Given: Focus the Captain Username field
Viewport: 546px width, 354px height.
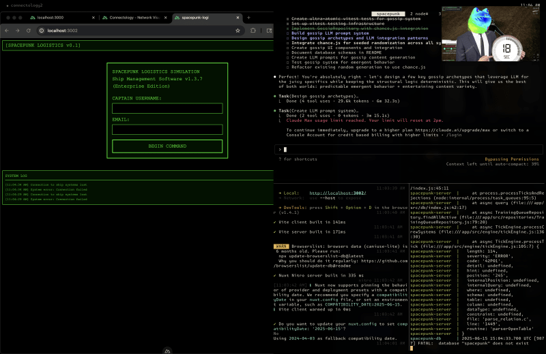Looking at the screenshot, I should [167, 108].
